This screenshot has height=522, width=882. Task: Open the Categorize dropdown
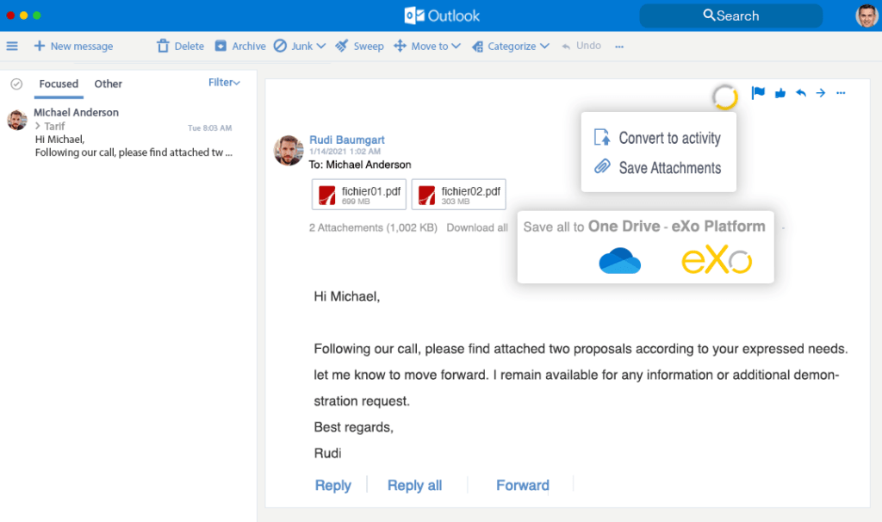511,46
